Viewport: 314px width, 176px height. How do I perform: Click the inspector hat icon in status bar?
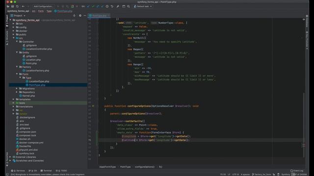[x=278, y=175]
